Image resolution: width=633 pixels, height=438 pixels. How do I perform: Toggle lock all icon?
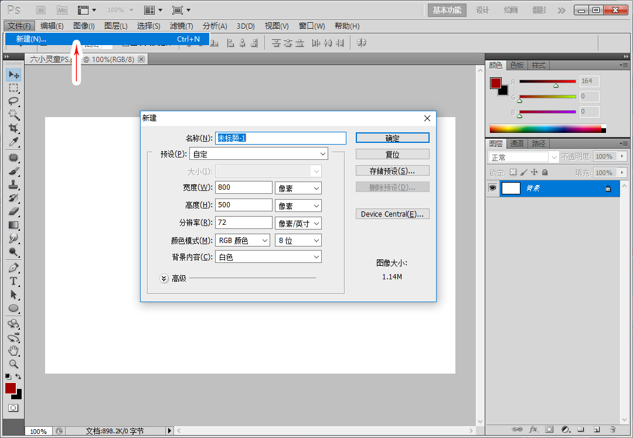point(545,172)
